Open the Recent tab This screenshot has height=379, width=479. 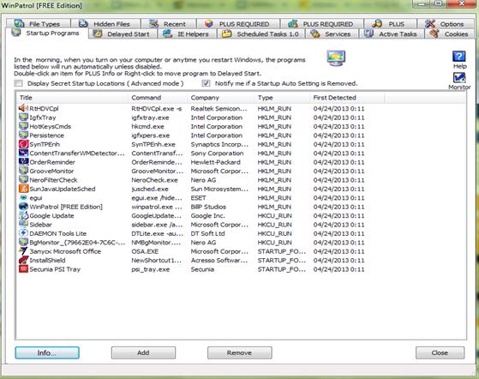click(x=168, y=23)
